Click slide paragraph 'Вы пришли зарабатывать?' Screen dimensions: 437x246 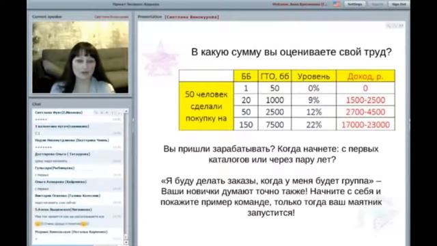pos(271,154)
